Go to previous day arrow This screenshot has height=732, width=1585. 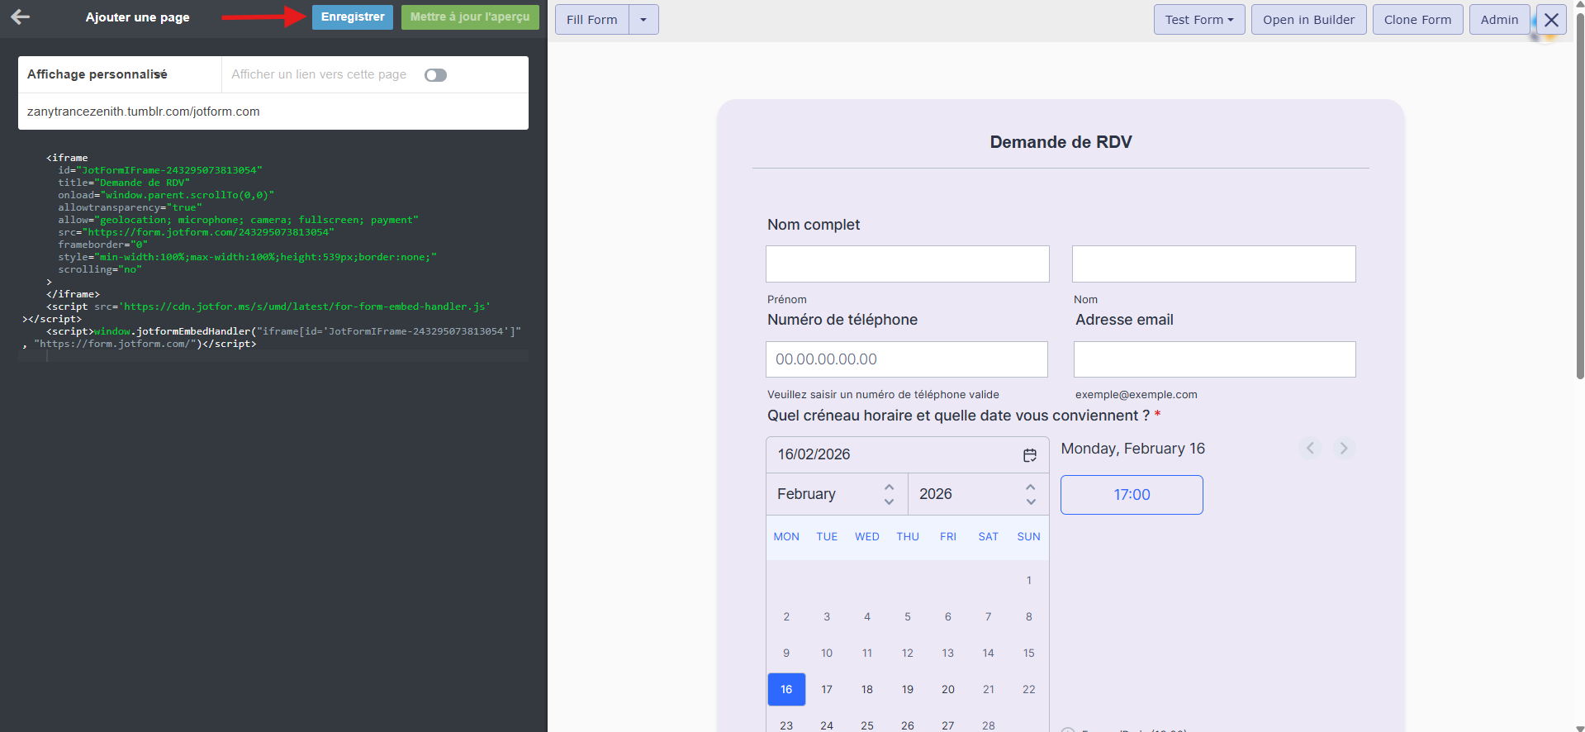click(1310, 449)
